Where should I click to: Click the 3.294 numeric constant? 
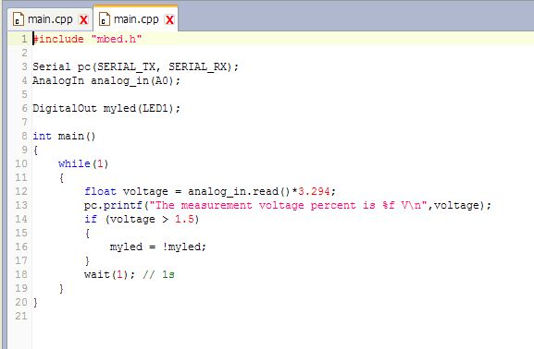(314, 191)
